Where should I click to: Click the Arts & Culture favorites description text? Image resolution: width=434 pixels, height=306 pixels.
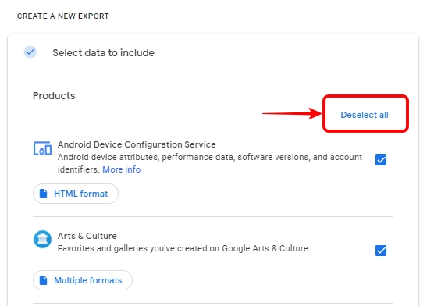183,248
